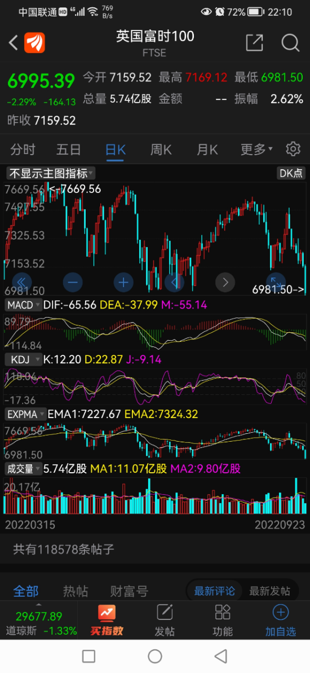Tap the candlestick chart high label 7669.56

(x=82, y=188)
